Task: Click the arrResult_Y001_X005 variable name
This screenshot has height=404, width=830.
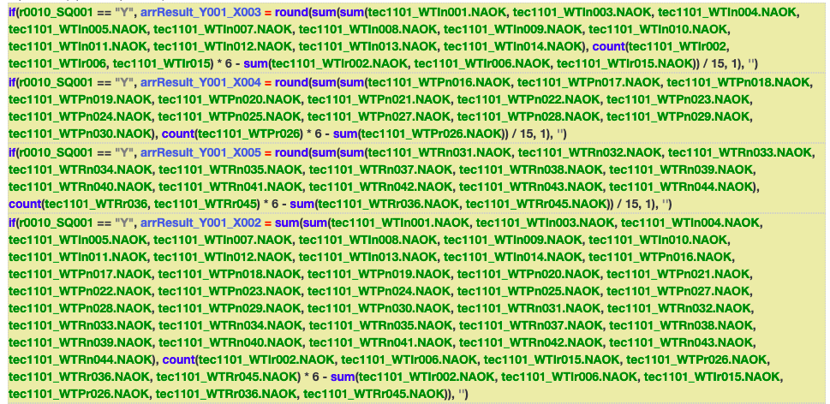Action: [x=200, y=151]
